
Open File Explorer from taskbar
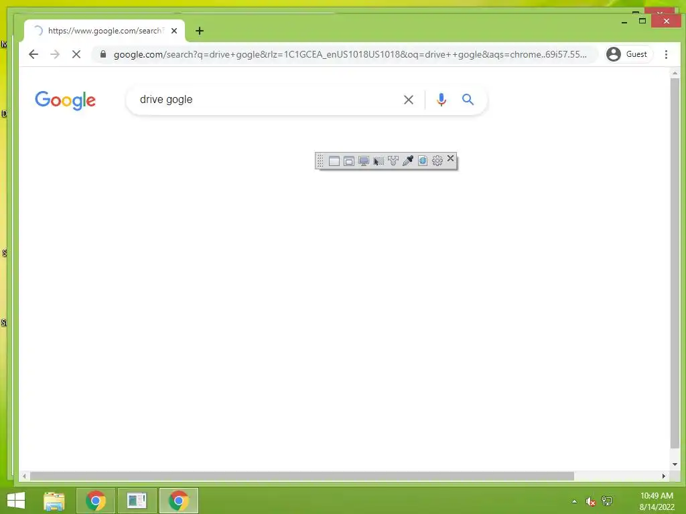54,501
